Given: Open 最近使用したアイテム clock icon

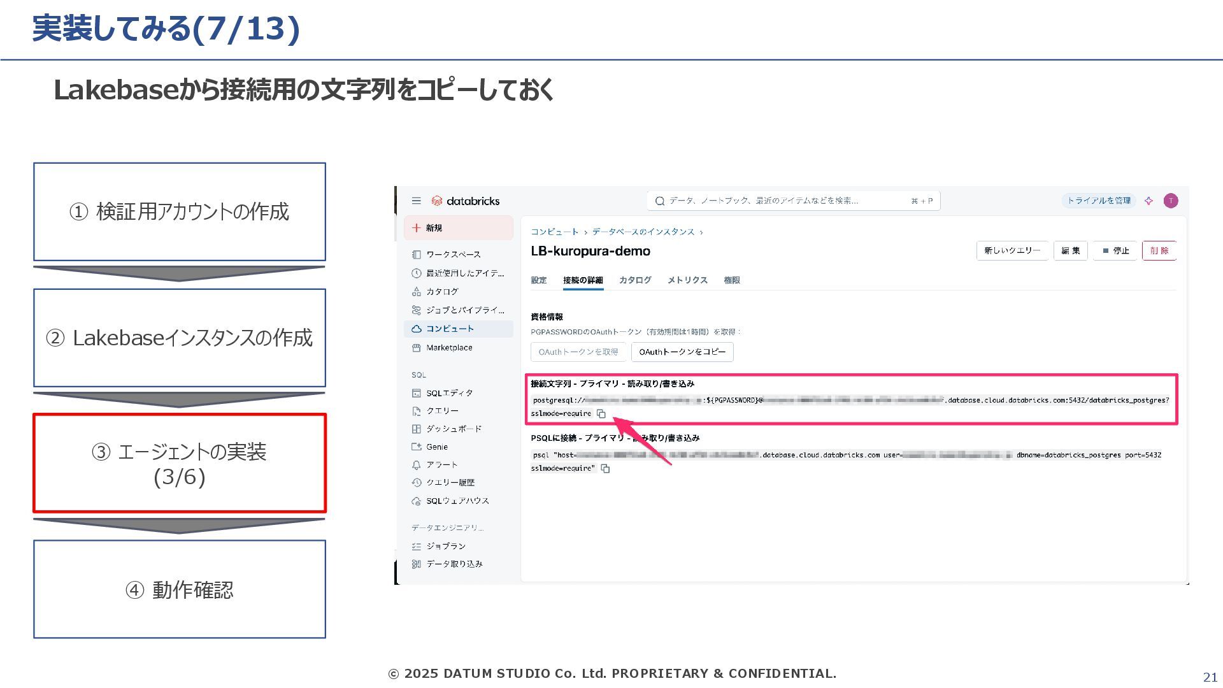Looking at the screenshot, I should tap(416, 273).
